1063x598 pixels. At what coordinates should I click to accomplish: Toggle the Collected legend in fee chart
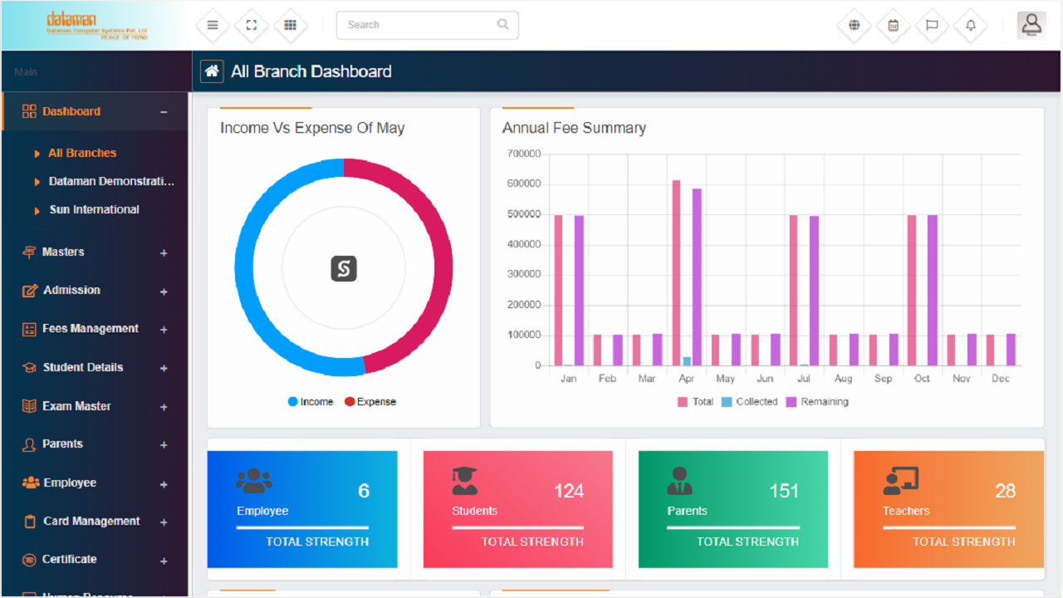pyautogui.click(x=750, y=402)
